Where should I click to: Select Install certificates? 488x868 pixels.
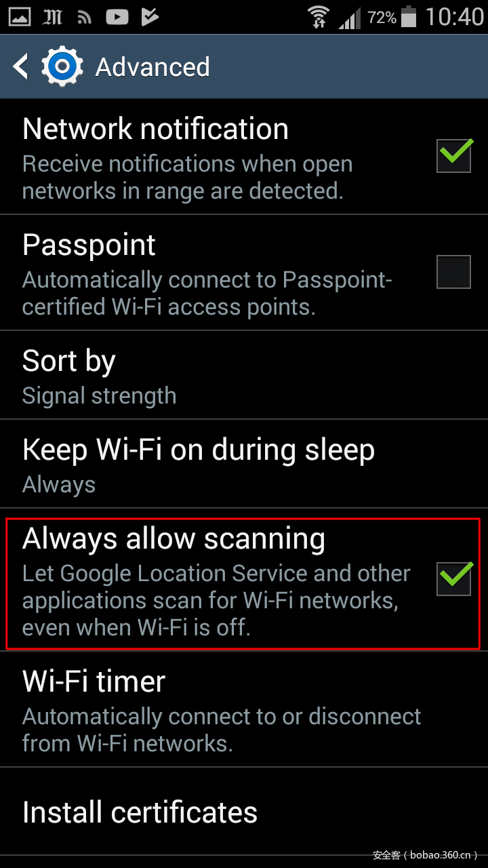click(x=244, y=812)
